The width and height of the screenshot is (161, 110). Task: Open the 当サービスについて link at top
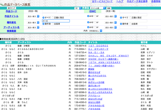(x=102, y=2)
